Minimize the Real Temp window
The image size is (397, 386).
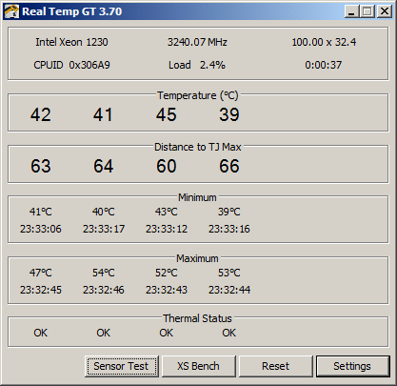[351, 11]
